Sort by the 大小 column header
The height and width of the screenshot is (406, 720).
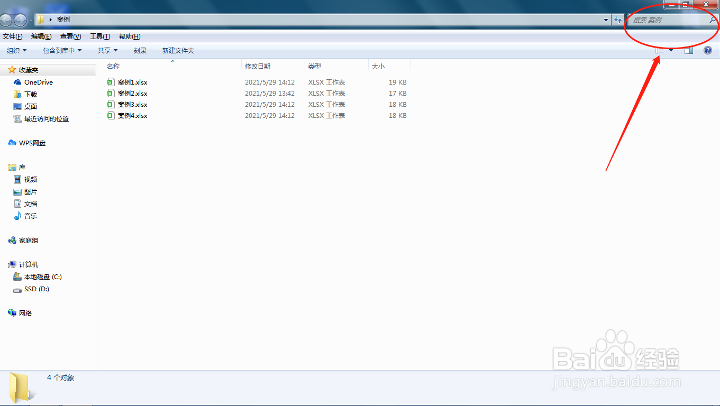click(x=378, y=67)
